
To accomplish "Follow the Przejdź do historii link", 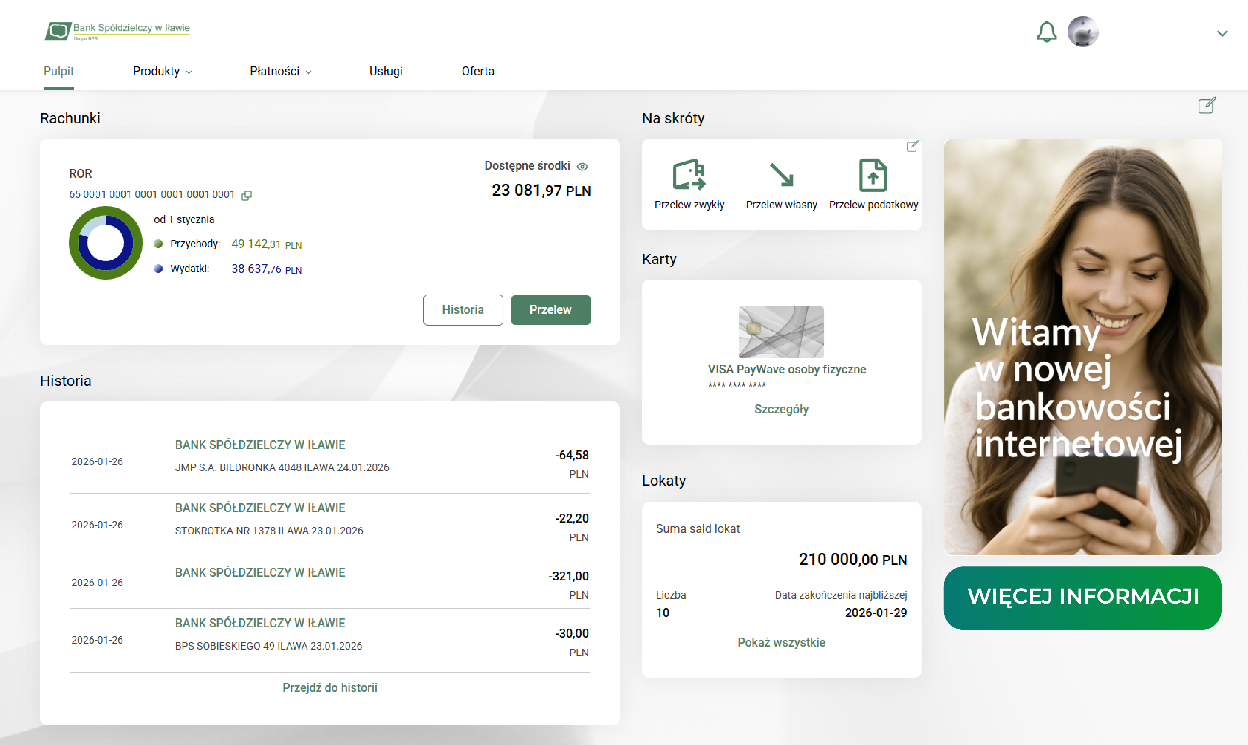I will click(x=329, y=687).
